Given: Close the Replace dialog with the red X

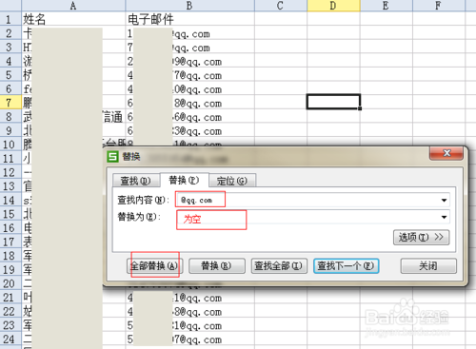Looking at the screenshot, I should point(446,153).
